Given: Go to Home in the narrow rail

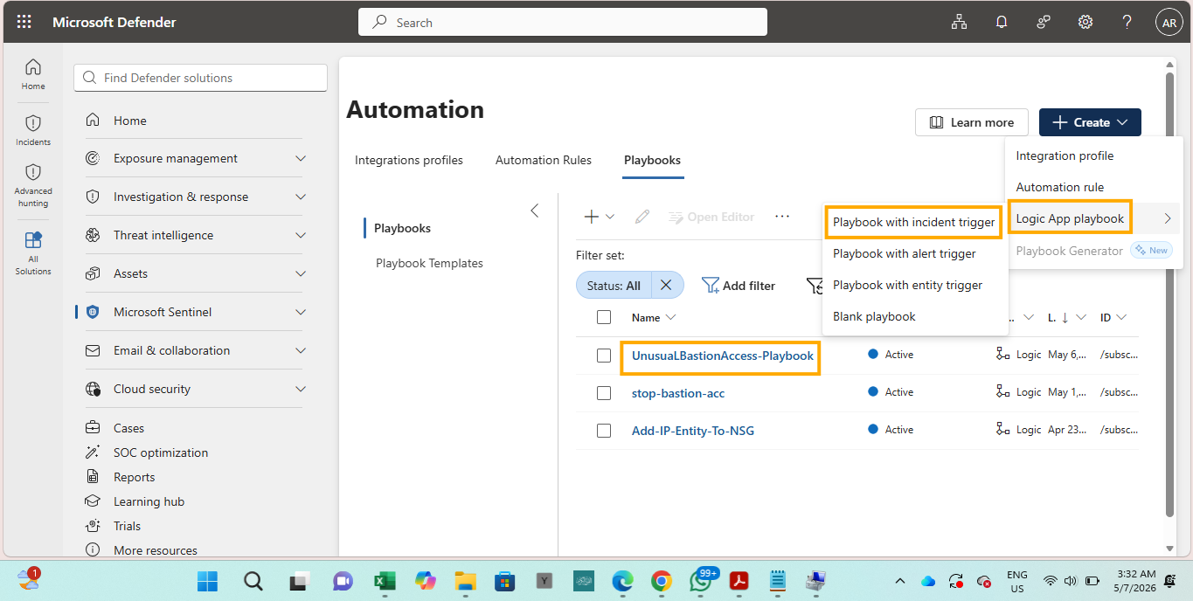Looking at the screenshot, I should pos(33,74).
